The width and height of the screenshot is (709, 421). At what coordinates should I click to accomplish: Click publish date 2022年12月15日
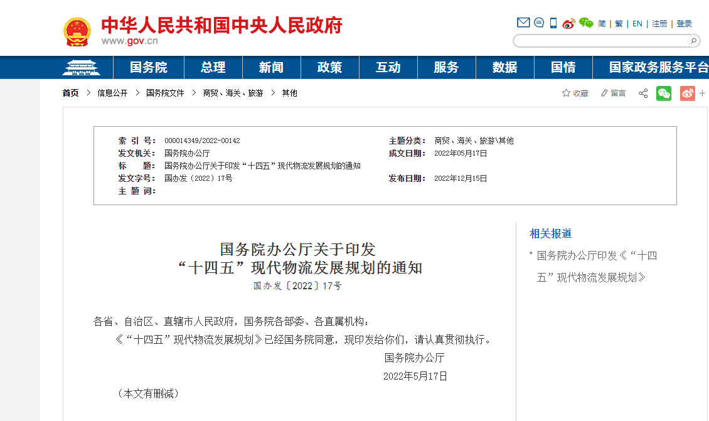pyautogui.click(x=461, y=178)
